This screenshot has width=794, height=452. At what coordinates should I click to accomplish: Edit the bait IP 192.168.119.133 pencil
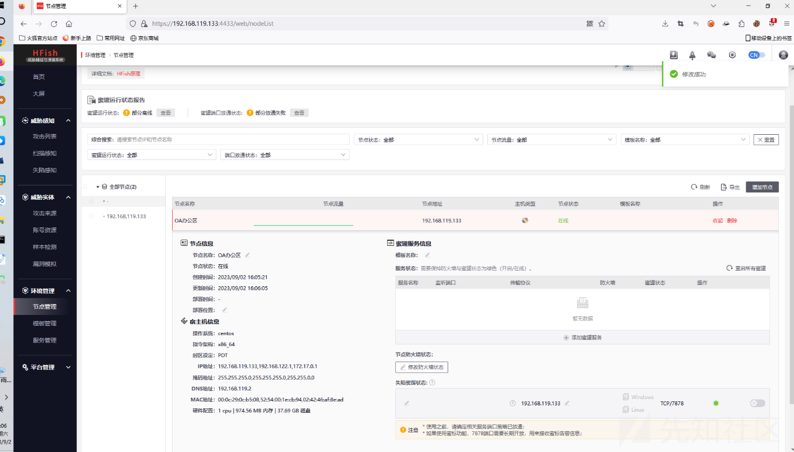[567, 403]
